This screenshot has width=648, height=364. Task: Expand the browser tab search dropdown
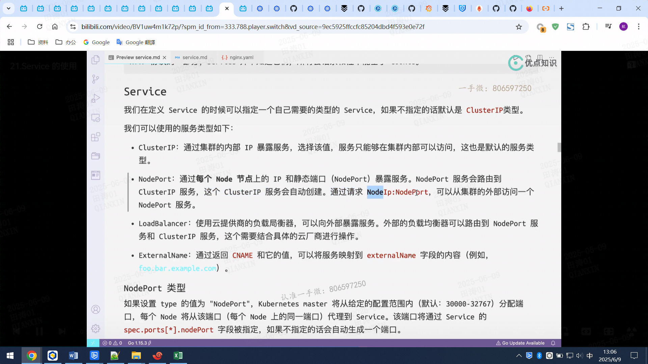8,8
